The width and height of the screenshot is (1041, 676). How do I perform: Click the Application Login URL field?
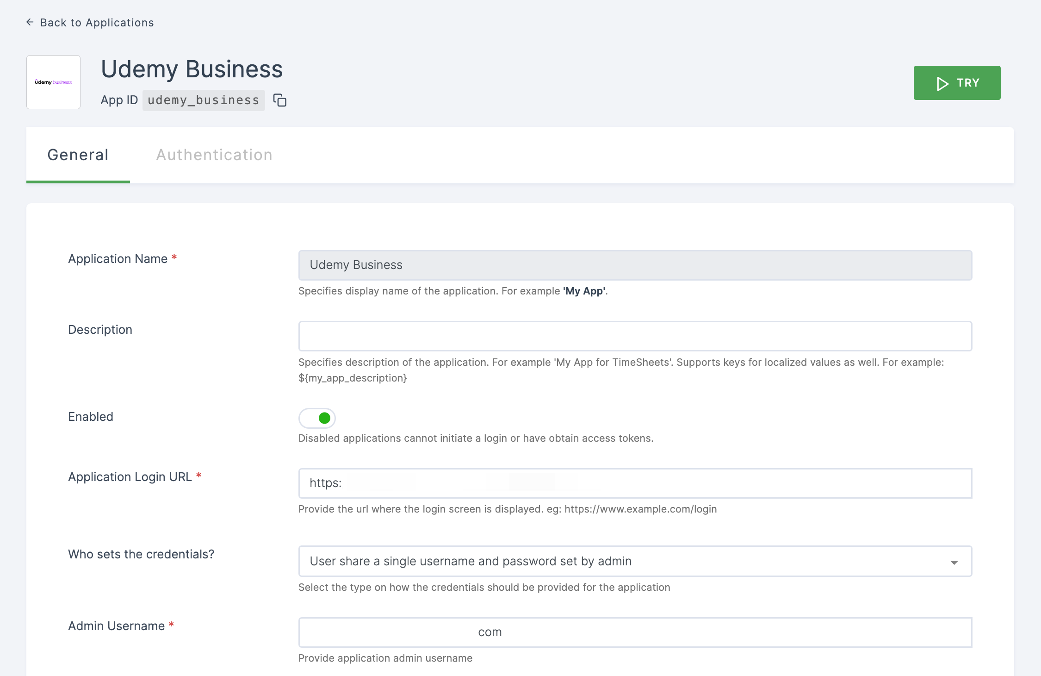tap(635, 483)
